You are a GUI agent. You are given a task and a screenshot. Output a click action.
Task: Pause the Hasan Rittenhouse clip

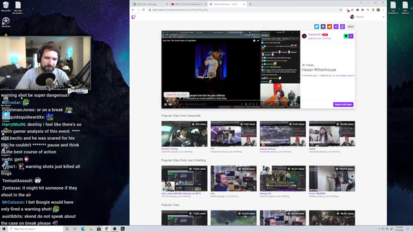tap(165, 104)
